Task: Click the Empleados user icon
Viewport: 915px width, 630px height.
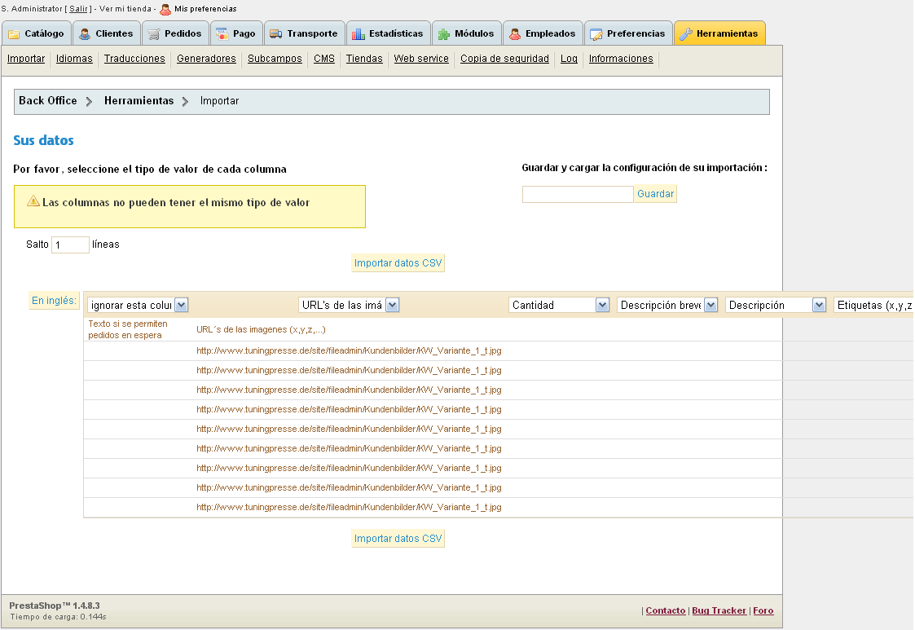Action: (515, 34)
